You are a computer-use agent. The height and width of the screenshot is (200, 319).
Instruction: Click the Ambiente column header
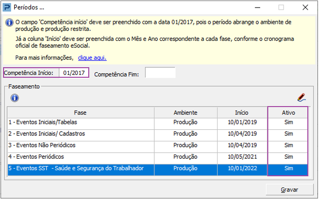(186, 113)
